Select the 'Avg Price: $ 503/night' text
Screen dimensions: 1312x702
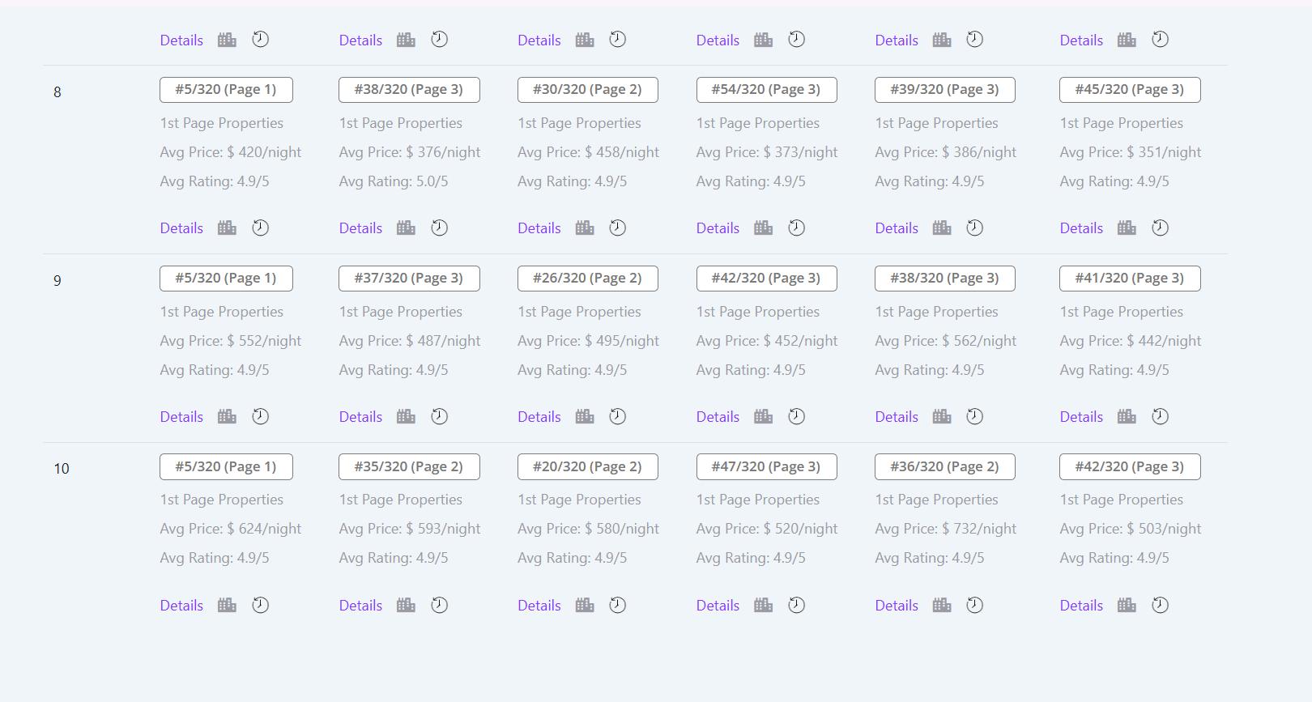(1131, 529)
